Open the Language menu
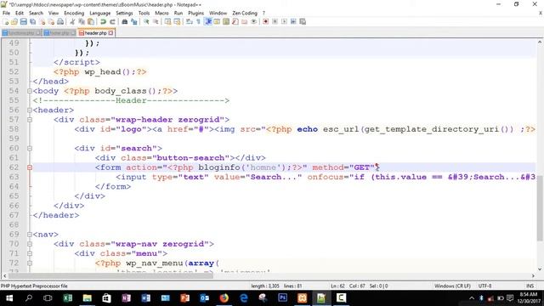The width and height of the screenshot is (544, 306). click(x=100, y=13)
